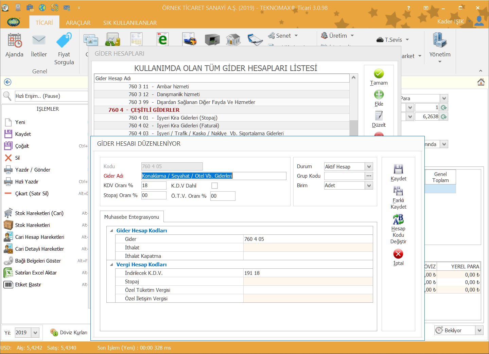489x354 pixels.
Task: Click the Döviz Kurları button
Action: [x=69, y=333]
